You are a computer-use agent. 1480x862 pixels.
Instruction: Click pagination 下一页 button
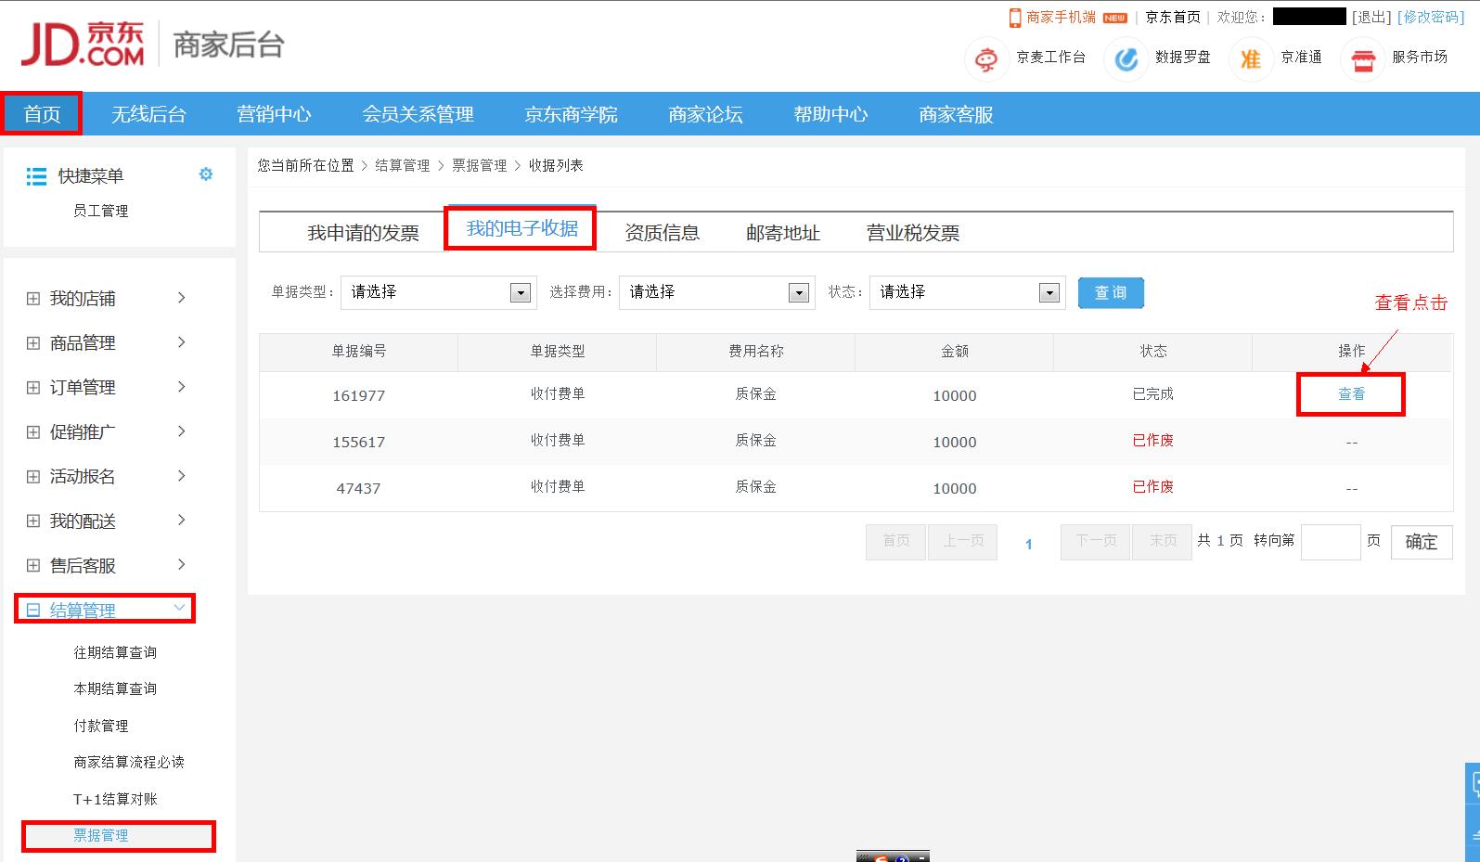[x=1096, y=541]
